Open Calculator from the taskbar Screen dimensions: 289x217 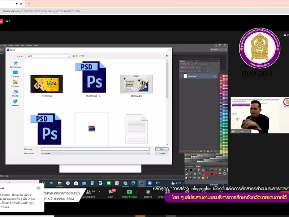pos(92,183)
